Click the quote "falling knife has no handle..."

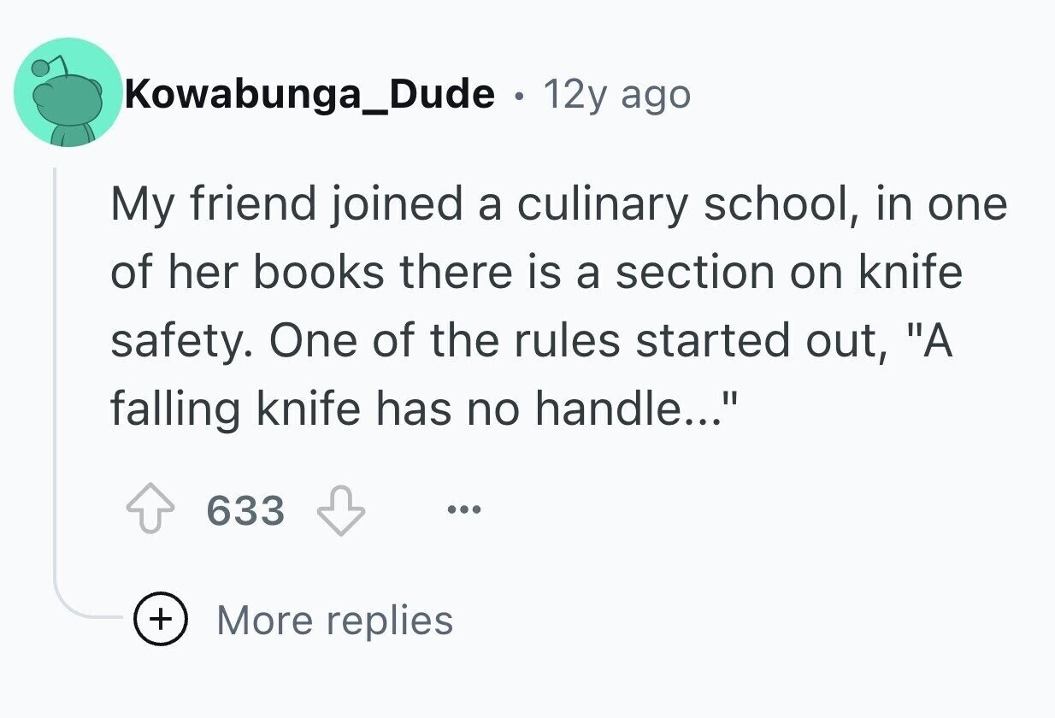(x=419, y=409)
